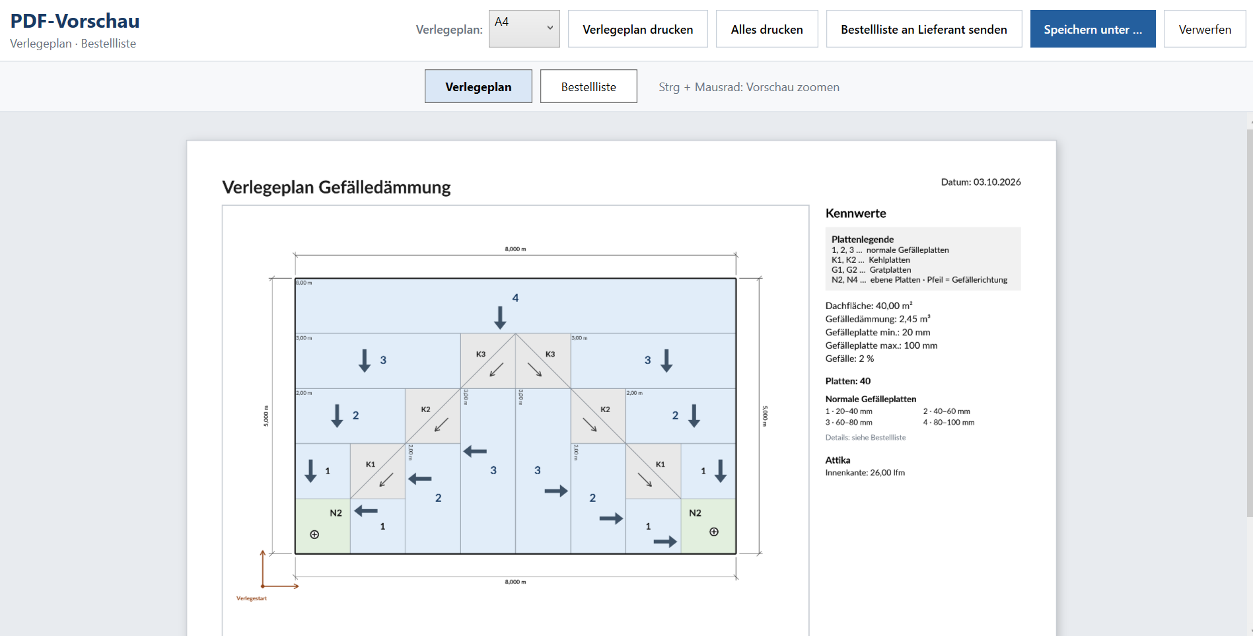Click the left K2 valley plate label

425,409
